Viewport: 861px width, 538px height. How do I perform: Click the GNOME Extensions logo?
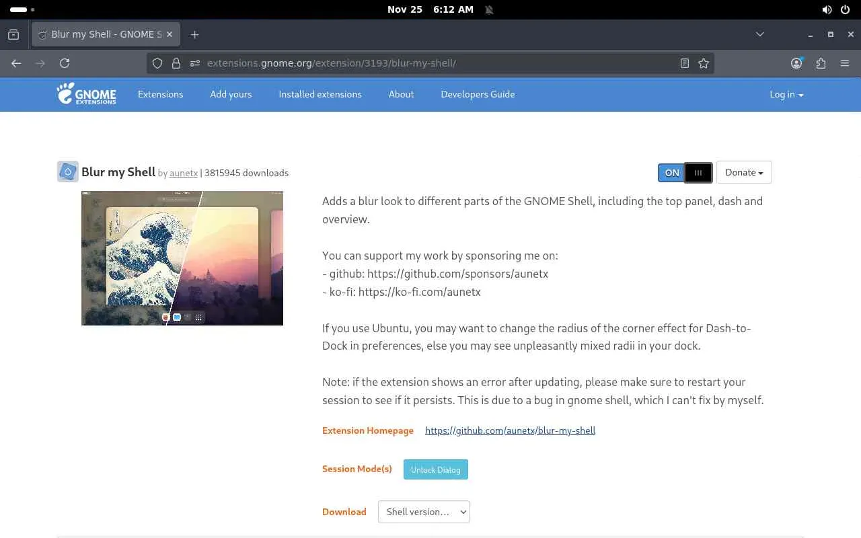pos(87,94)
